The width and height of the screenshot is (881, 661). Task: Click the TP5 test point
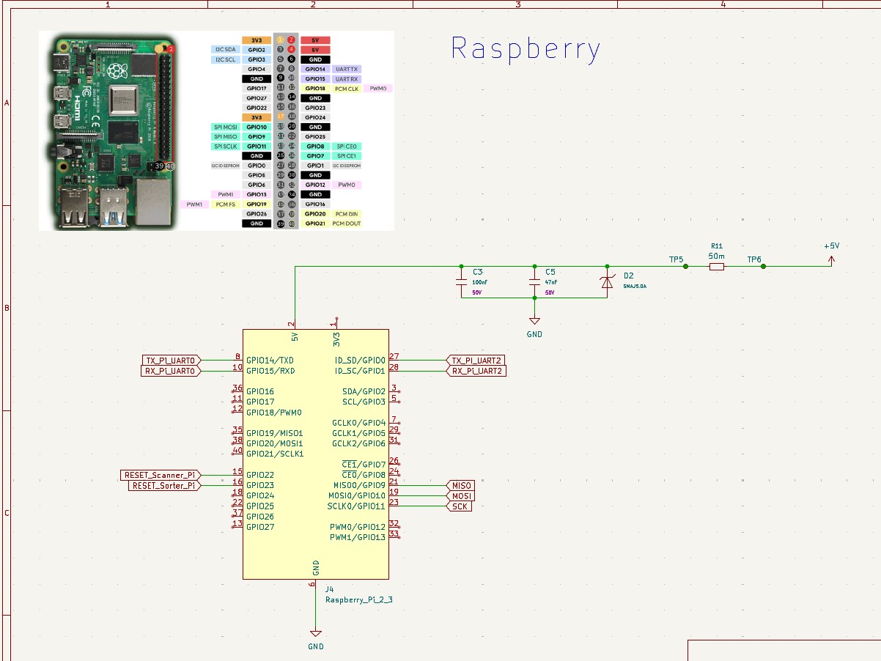[x=685, y=267]
